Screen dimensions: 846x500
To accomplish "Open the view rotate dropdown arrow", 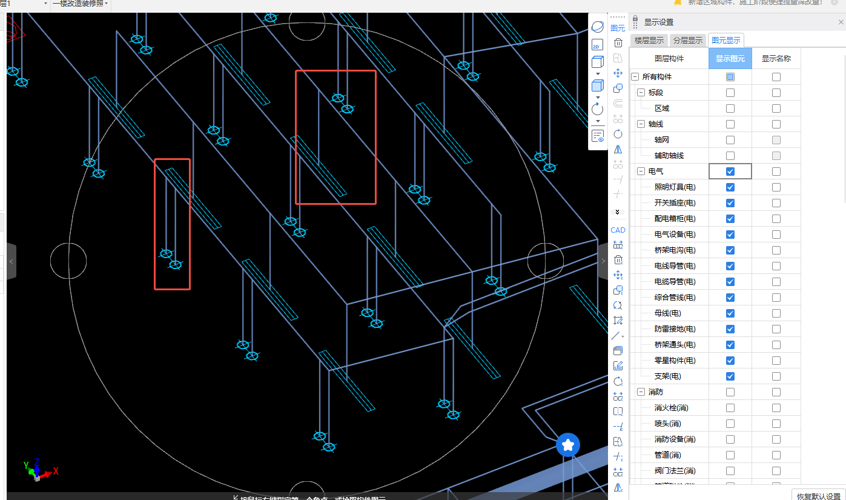I will point(598,121).
